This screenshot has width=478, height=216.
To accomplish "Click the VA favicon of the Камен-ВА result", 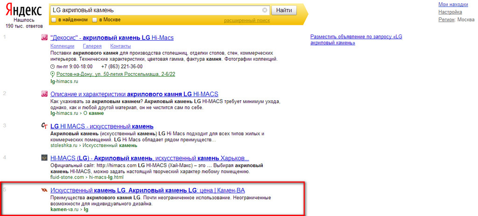I will (44, 190).
